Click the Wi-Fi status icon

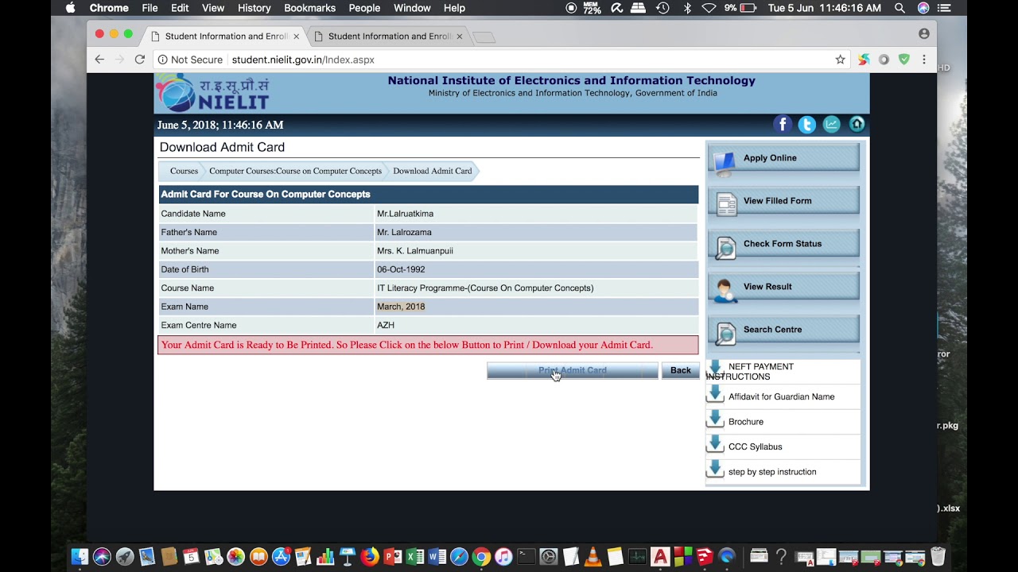(709, 8)
